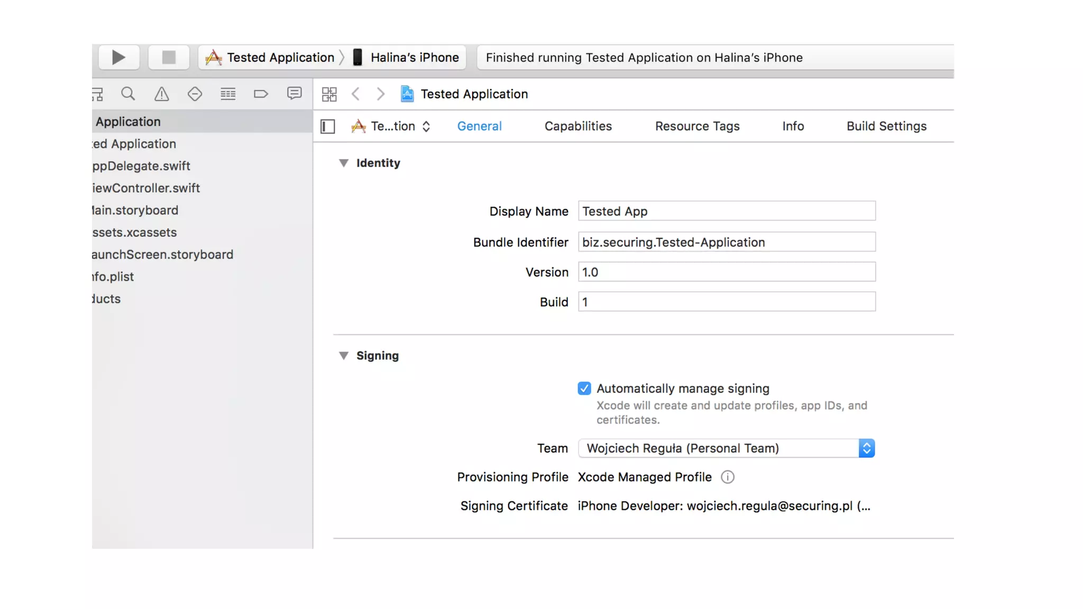The image size is (1083, 609).
Task: Toggle the project and targets list sidebar icon
Action: pyautogui.click(x=328, y=126)
